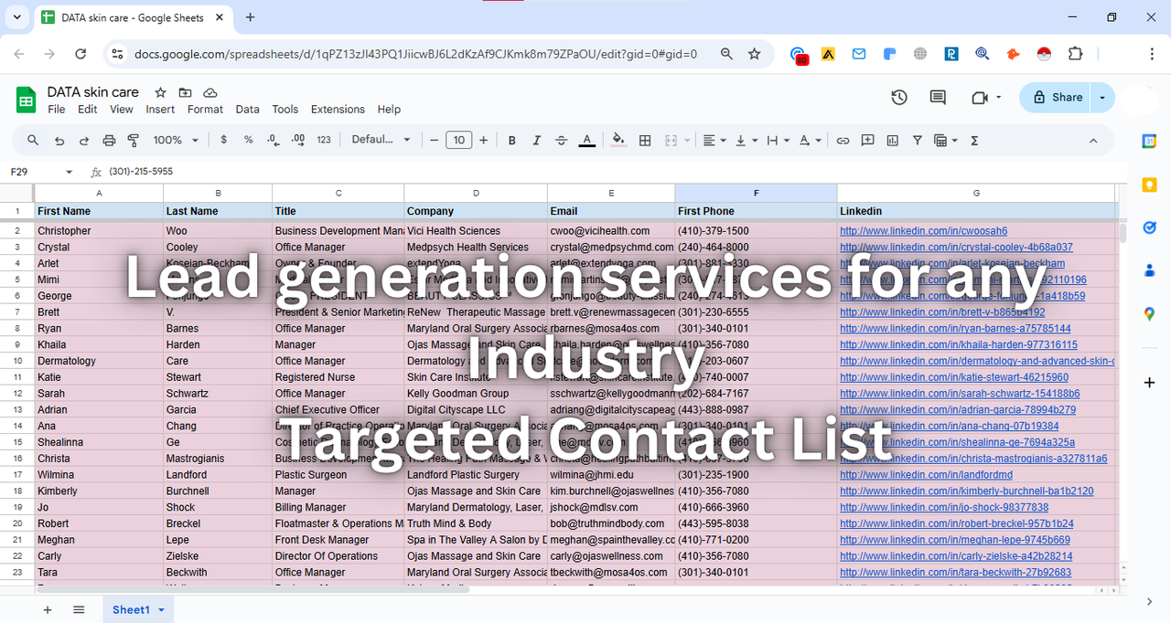Open the Format menu

point(205,110)
